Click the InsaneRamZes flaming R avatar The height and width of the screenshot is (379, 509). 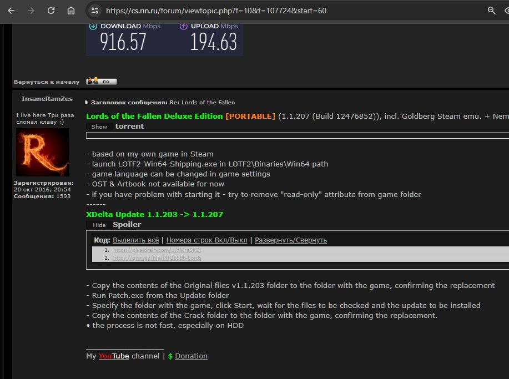[43, 153]
